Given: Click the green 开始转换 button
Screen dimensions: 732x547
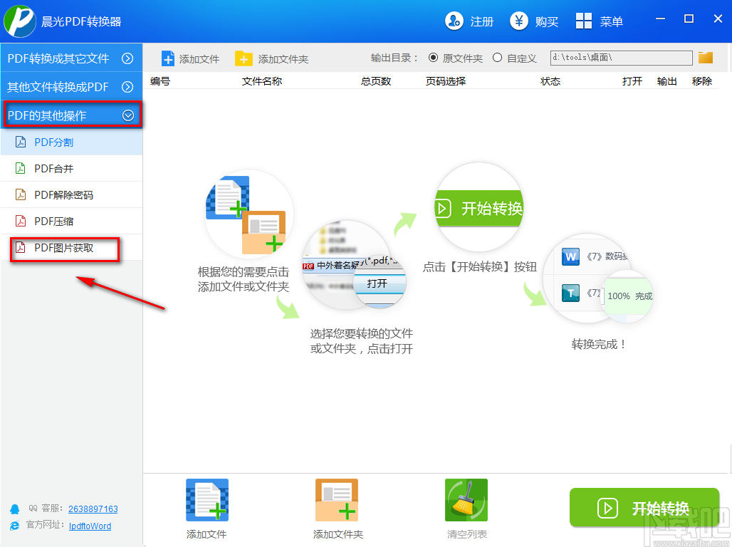Looking at the screenshot, I should (644, 508).
